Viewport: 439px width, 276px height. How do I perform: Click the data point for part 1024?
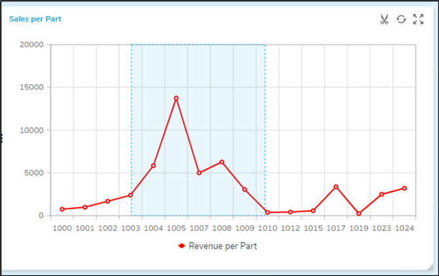click(404, 188)
